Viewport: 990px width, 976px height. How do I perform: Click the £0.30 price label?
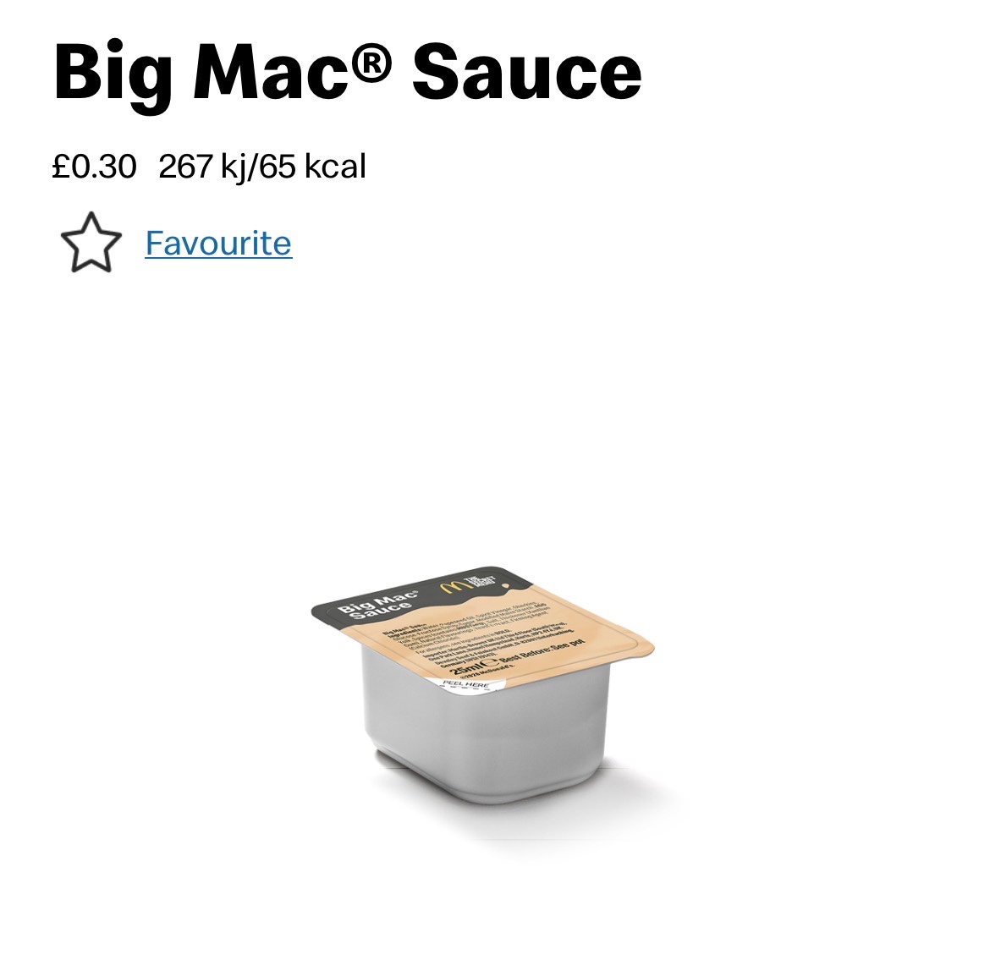94,167
